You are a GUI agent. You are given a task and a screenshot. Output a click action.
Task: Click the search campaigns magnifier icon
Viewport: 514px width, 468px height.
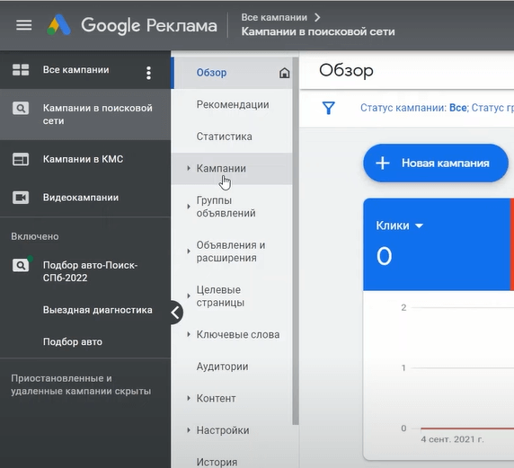(x=21, y=108)
